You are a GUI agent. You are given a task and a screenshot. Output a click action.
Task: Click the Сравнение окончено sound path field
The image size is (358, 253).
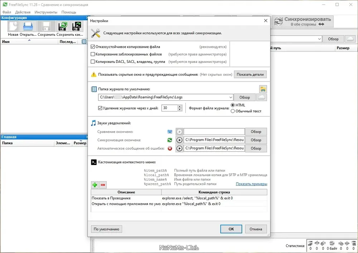(214, 132)
